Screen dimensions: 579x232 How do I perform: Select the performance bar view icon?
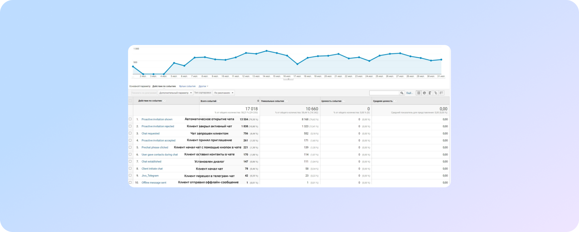(430, 93)
